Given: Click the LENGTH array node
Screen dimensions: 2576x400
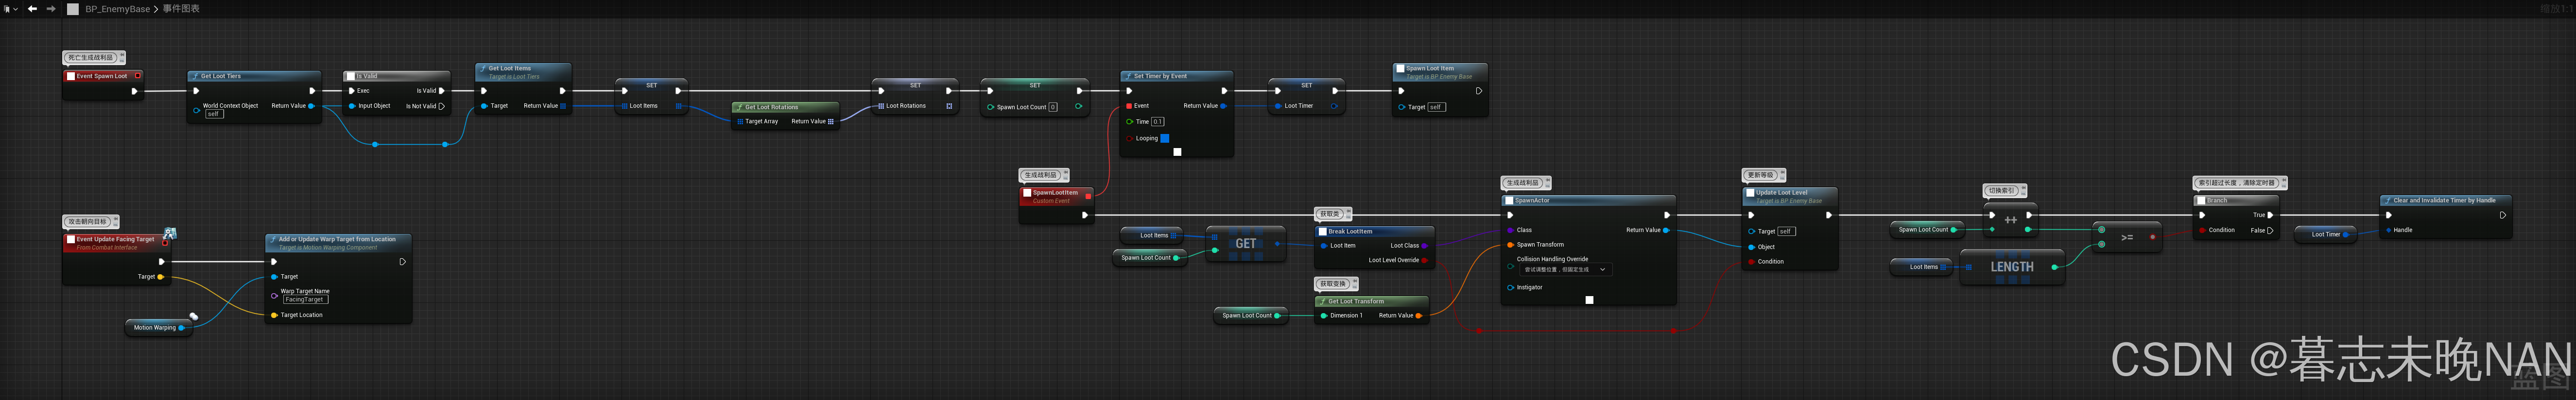Looking at the screenshot, I should point(2012,267).
